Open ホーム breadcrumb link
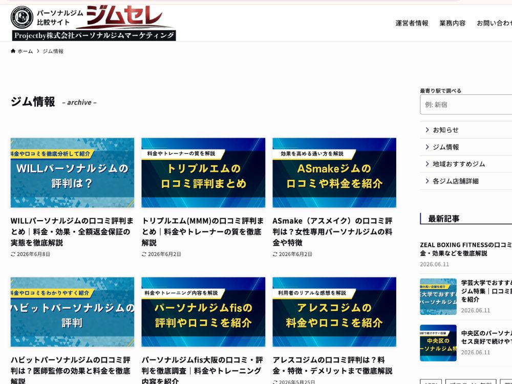The image size is (512, 384). point(25,51)
